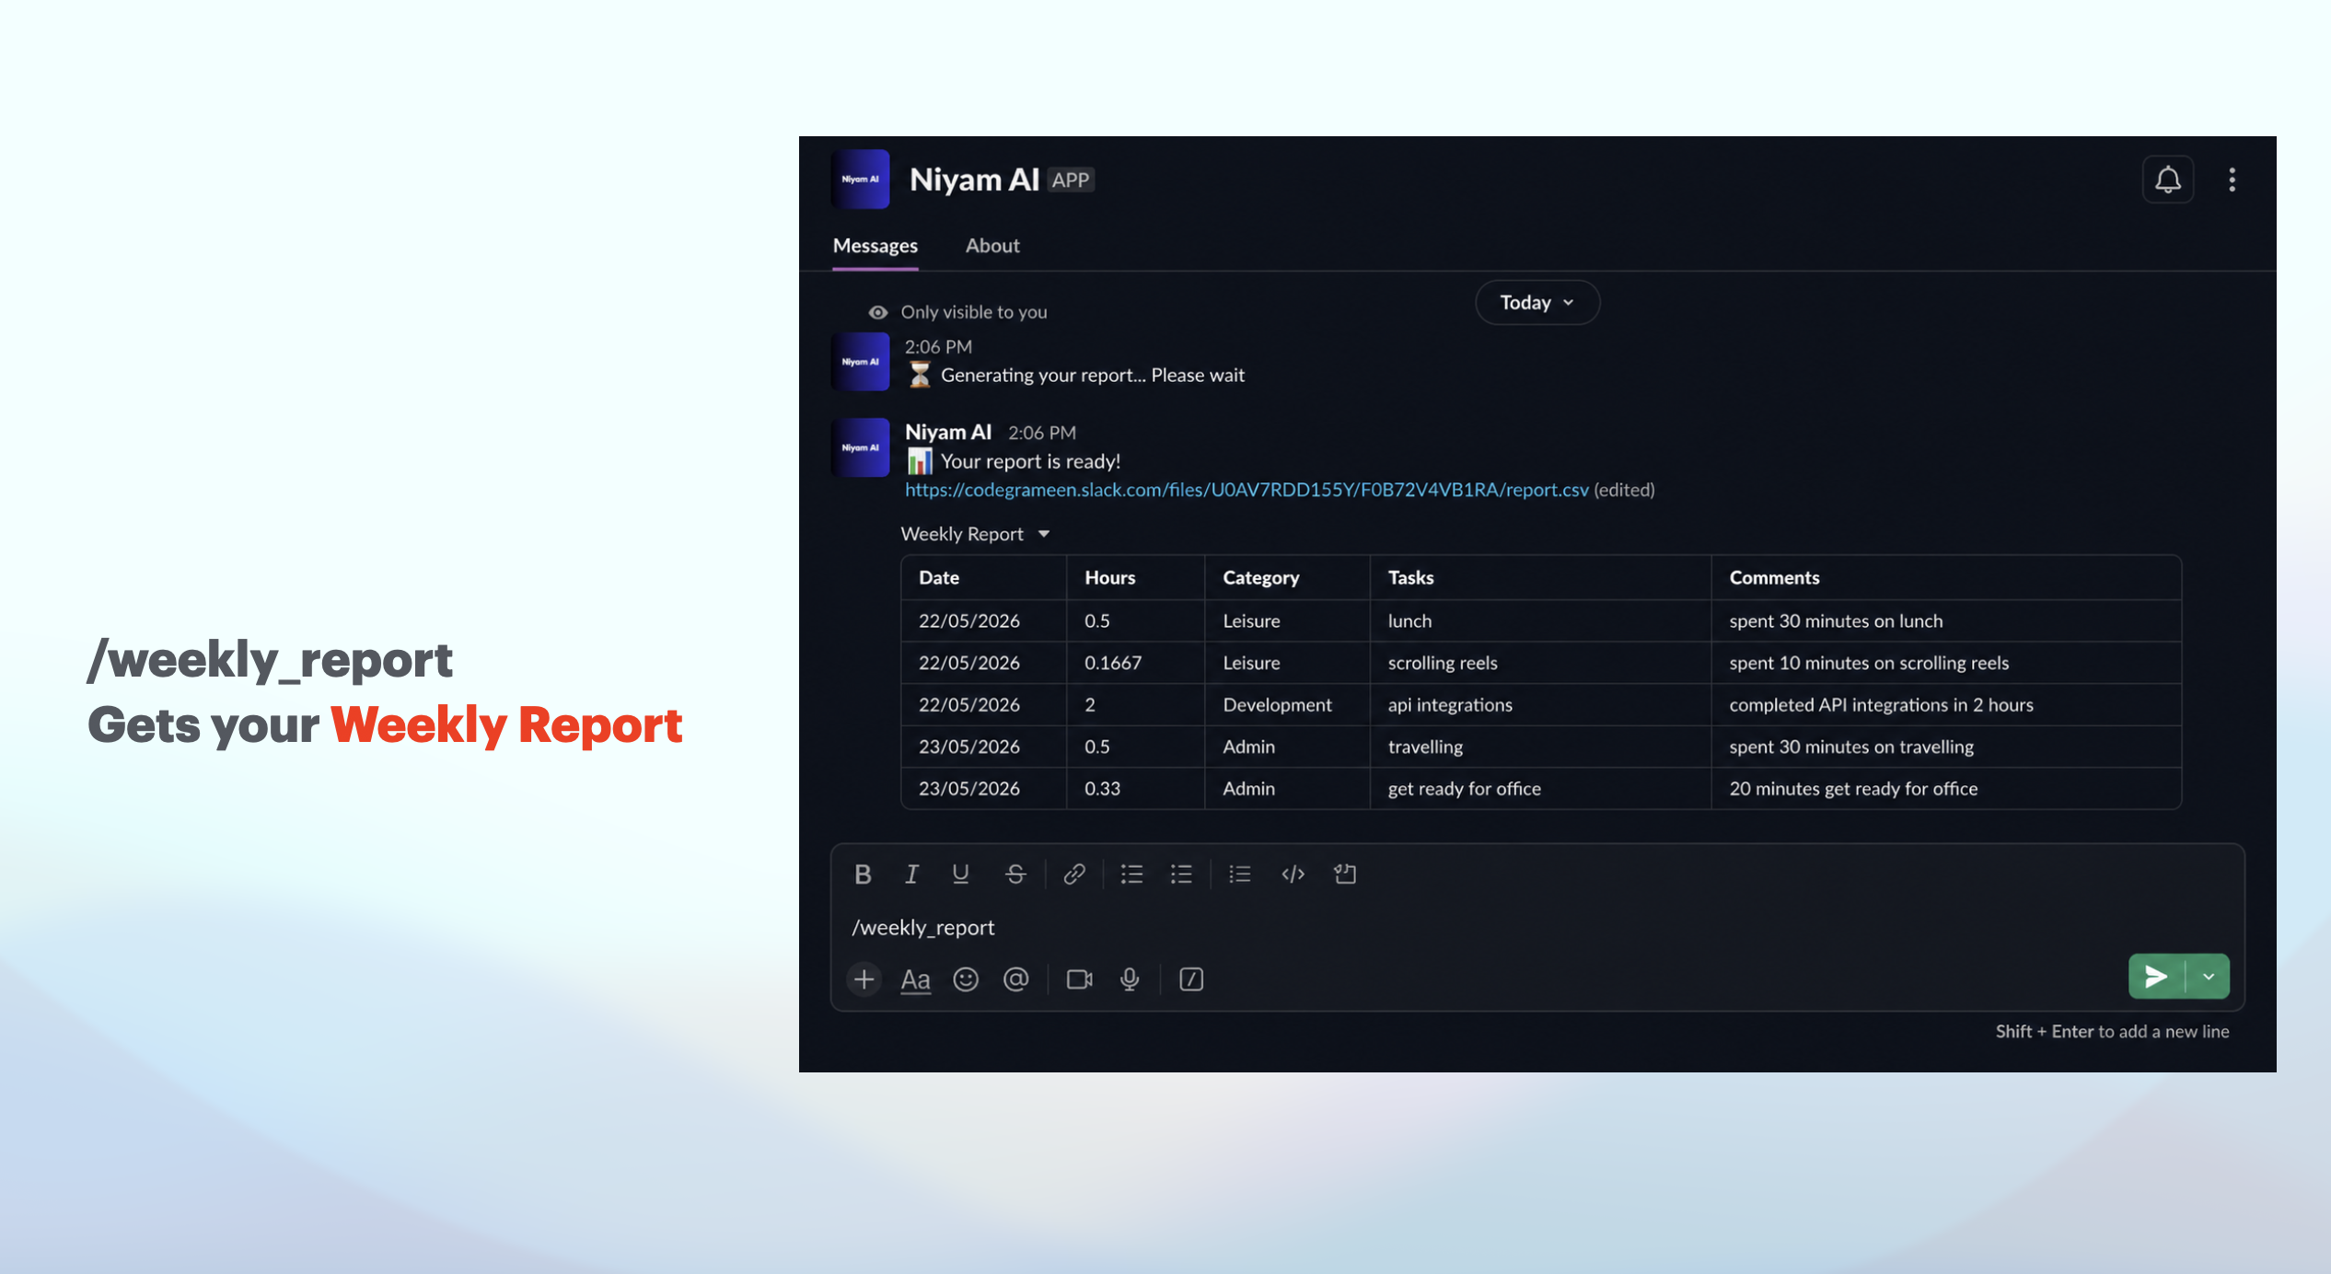Image resolution: width=2331 pixels, height=1274 pixels.
Task: Click the Niyam AI header app logo
Action: pyautogui.click(x=861, y=180)
